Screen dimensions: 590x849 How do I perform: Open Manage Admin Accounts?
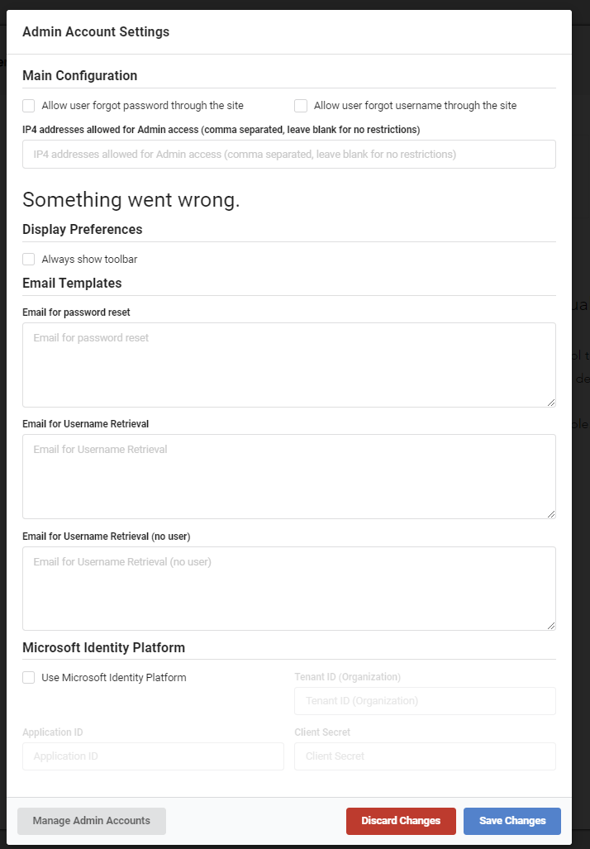point(92,821)
